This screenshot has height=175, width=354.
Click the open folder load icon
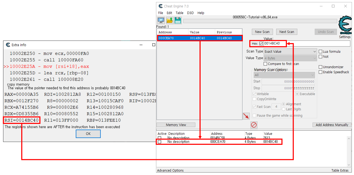(x=169, y=20)
